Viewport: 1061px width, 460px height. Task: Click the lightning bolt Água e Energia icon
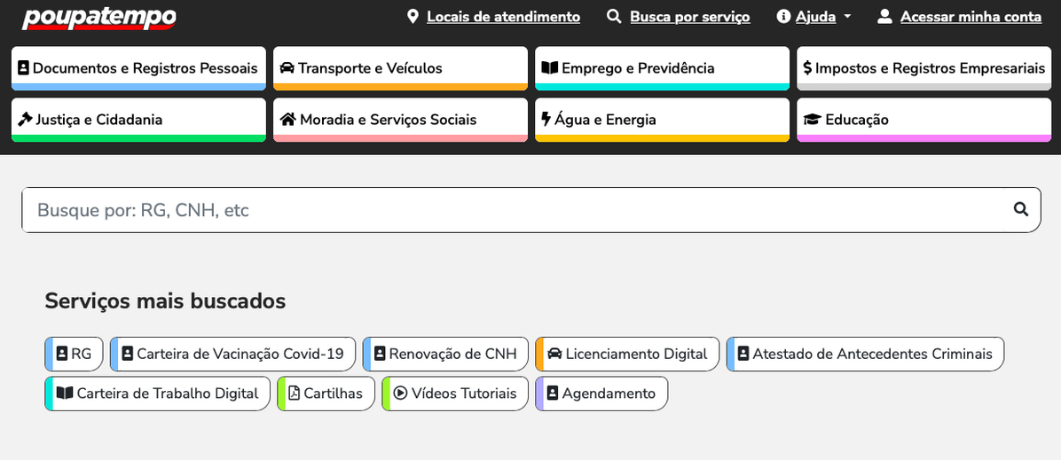546,120
